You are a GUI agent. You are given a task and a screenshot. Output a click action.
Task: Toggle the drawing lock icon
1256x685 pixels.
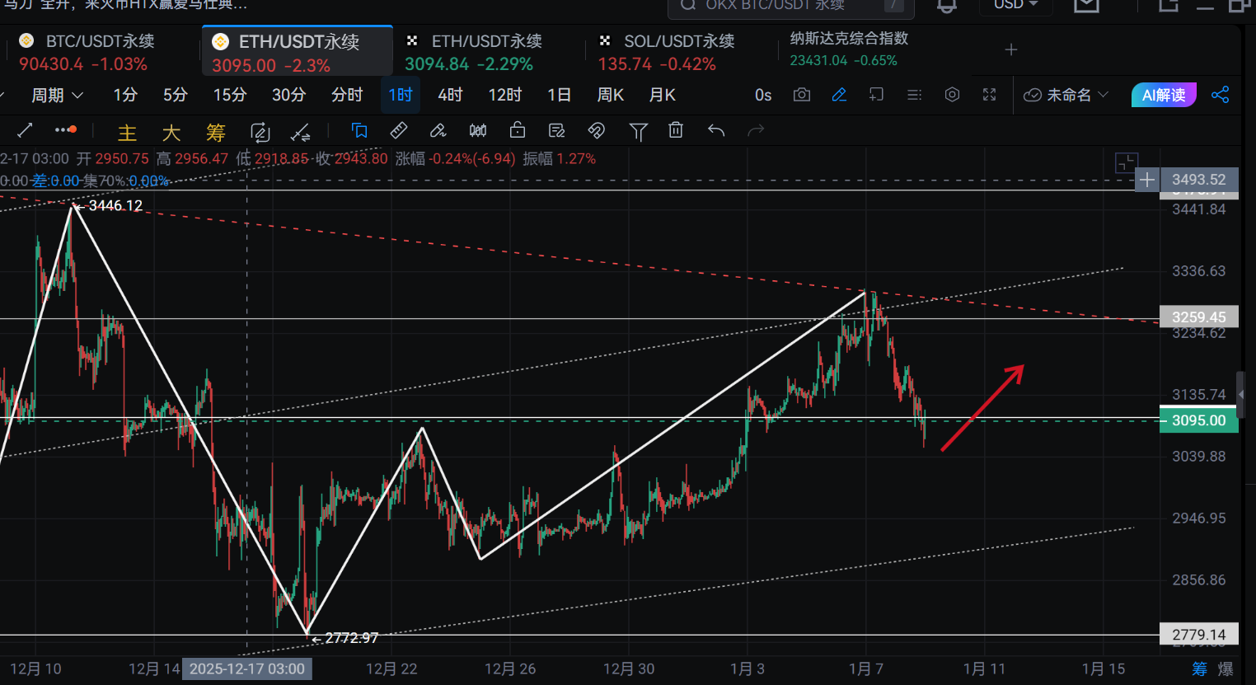[518, 131]
